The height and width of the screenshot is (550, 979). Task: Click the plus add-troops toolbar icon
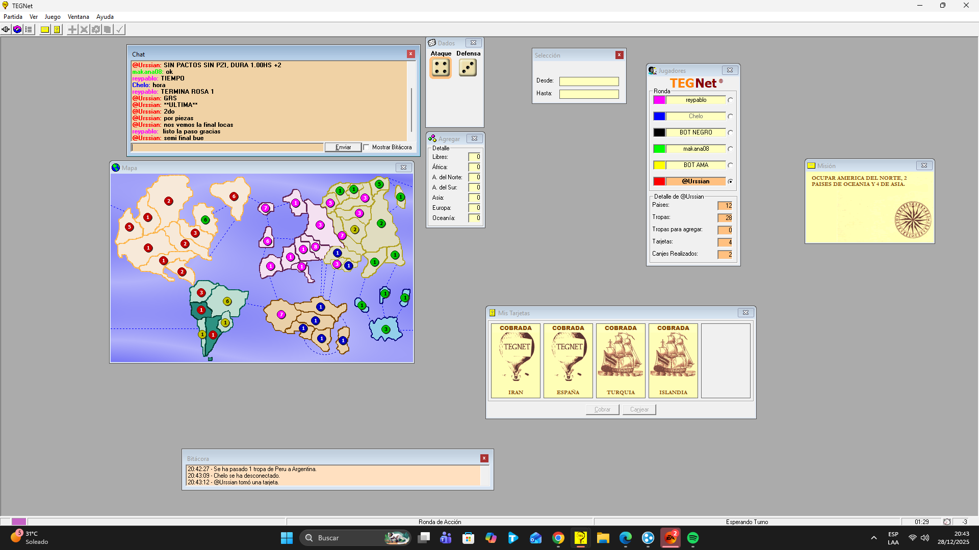point(72,30)
